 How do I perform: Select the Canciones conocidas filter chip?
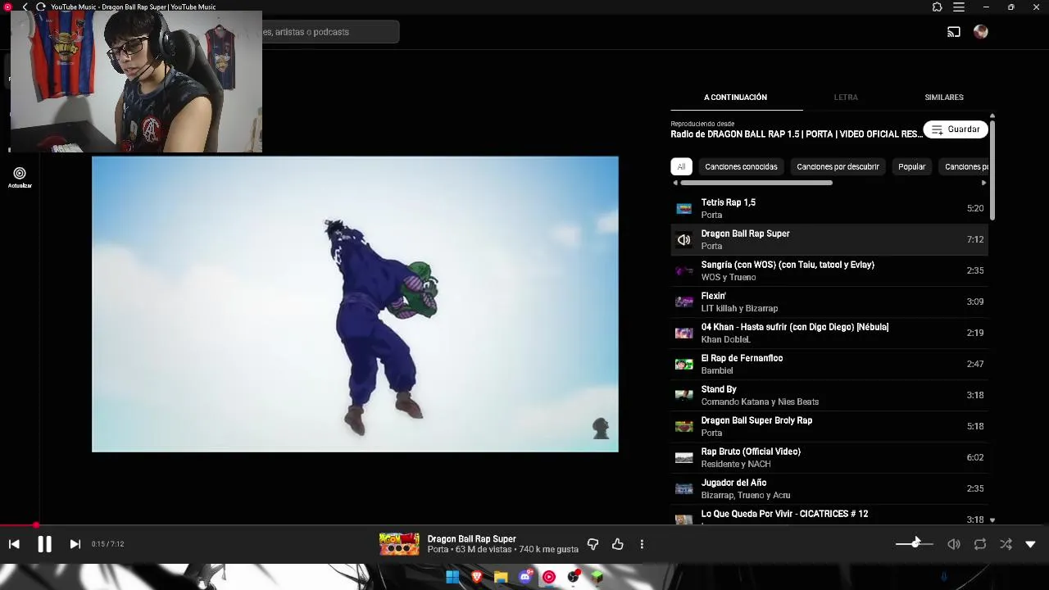[x=741, y=166]
